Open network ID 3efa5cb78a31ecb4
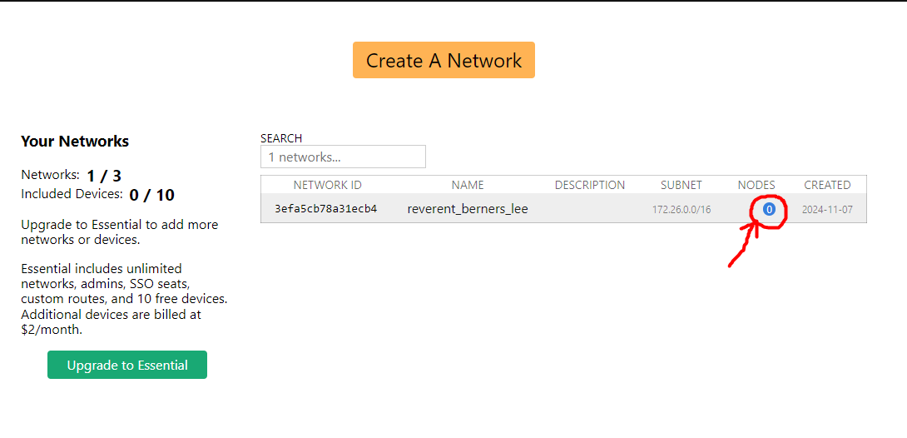The image size is (907, 438). [x=326, y=208]
